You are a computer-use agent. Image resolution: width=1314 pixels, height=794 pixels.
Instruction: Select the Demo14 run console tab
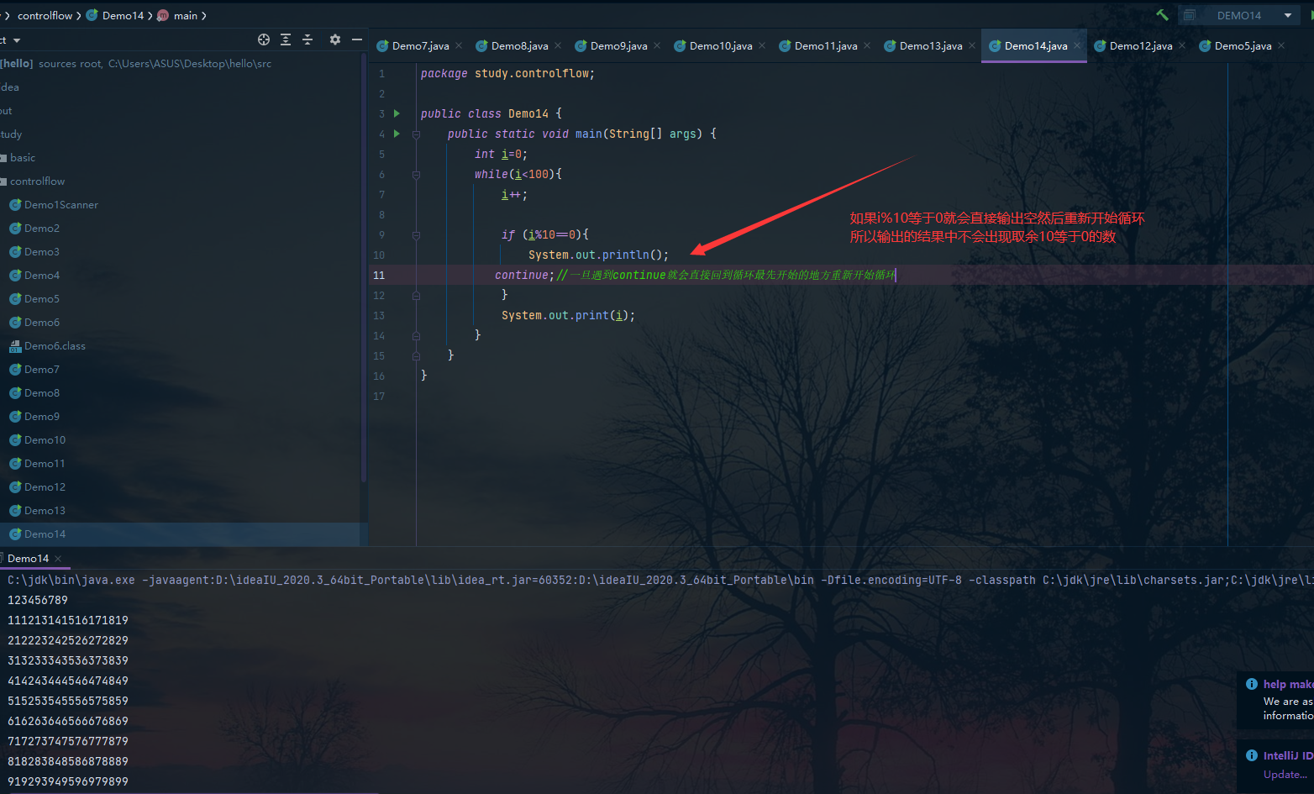pyautogui.click(x=29, y=559)
